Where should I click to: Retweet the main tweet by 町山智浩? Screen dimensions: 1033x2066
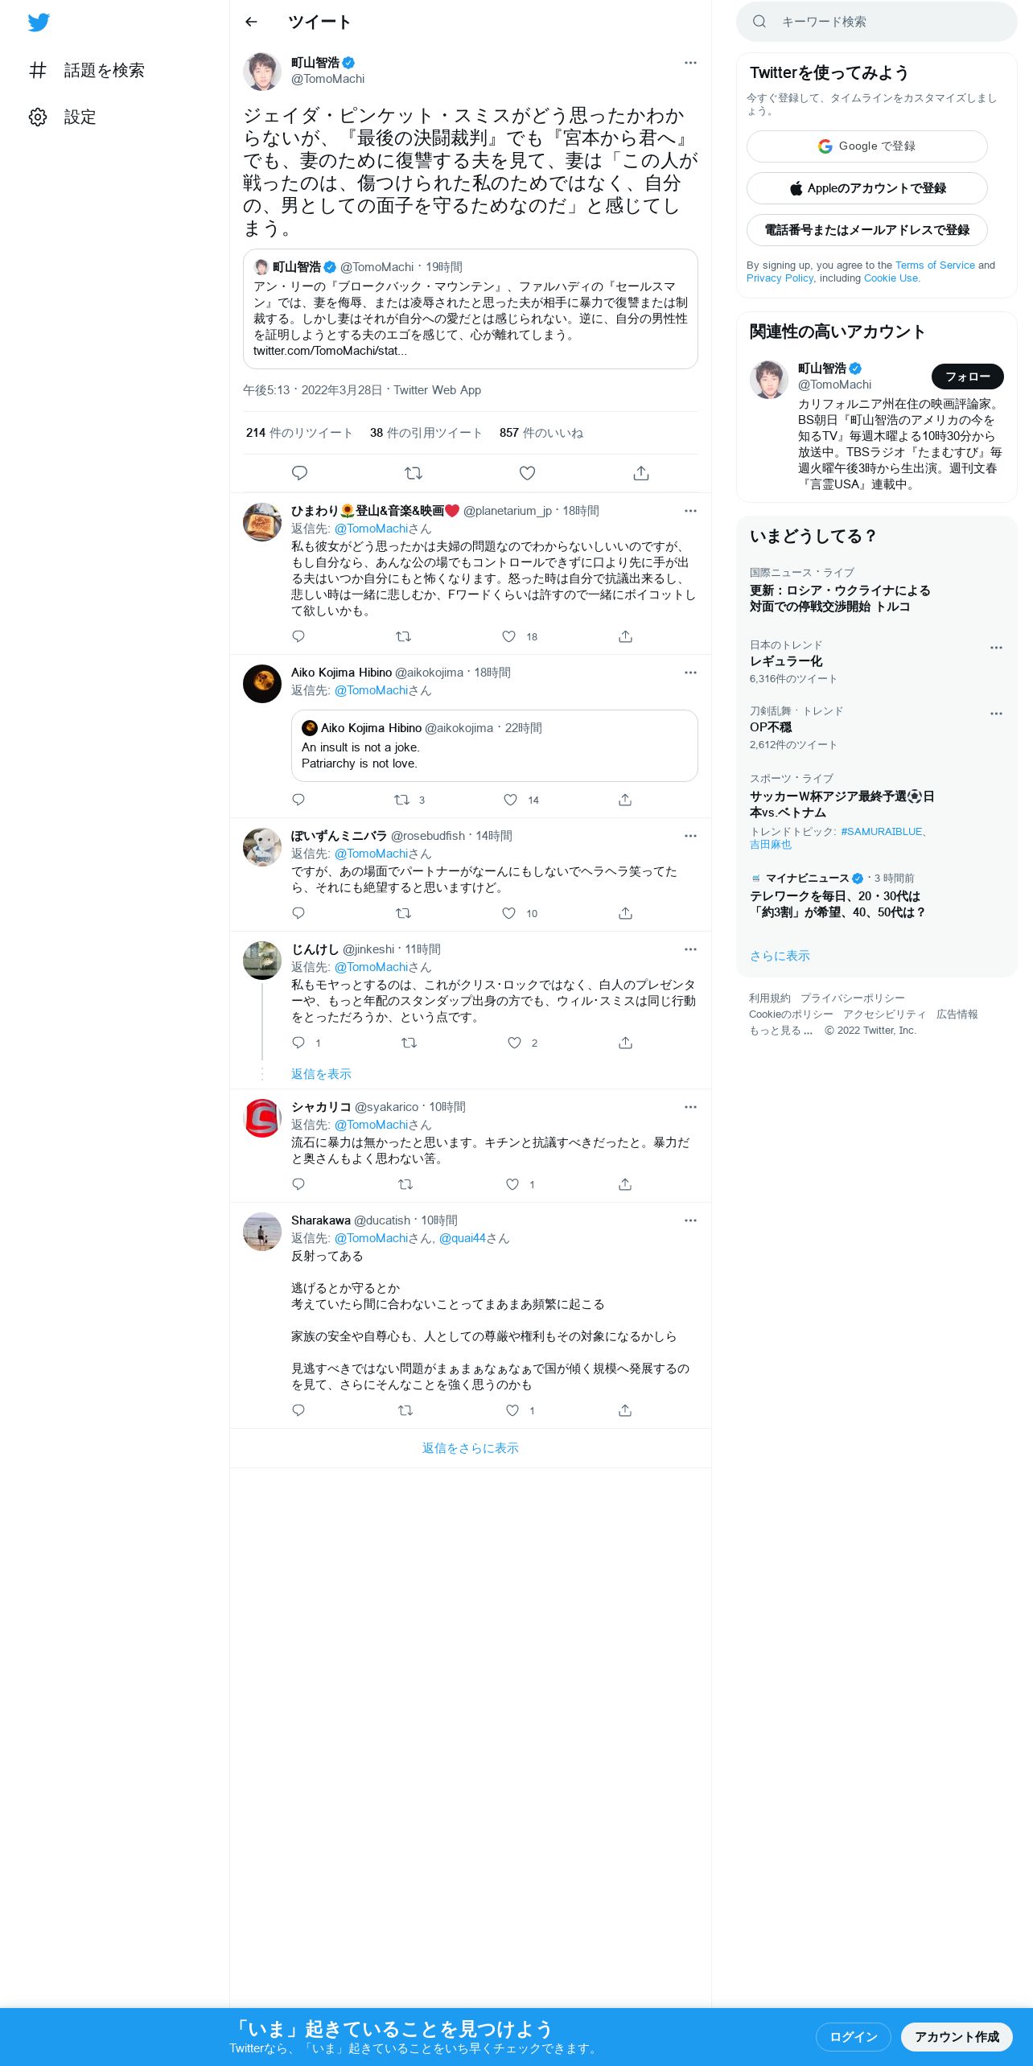[x=414, y=473]
